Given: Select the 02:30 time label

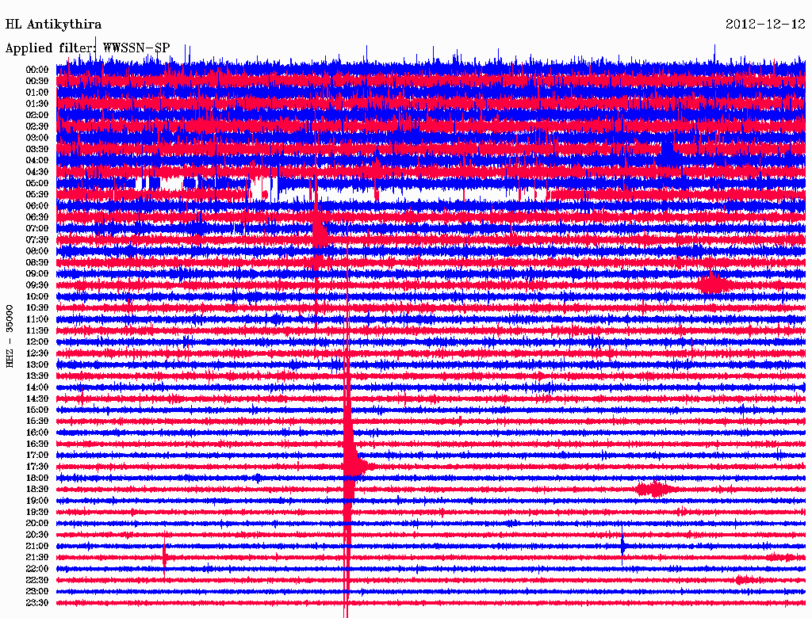Looking at the screenshot, I should (x=37, y=127).
